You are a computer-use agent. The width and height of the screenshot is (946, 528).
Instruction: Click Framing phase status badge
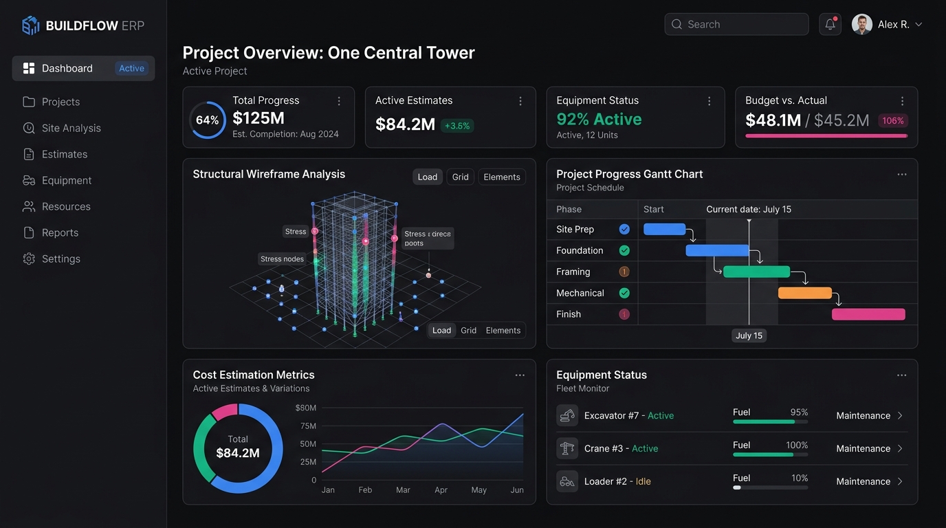(x=624, y=272)
